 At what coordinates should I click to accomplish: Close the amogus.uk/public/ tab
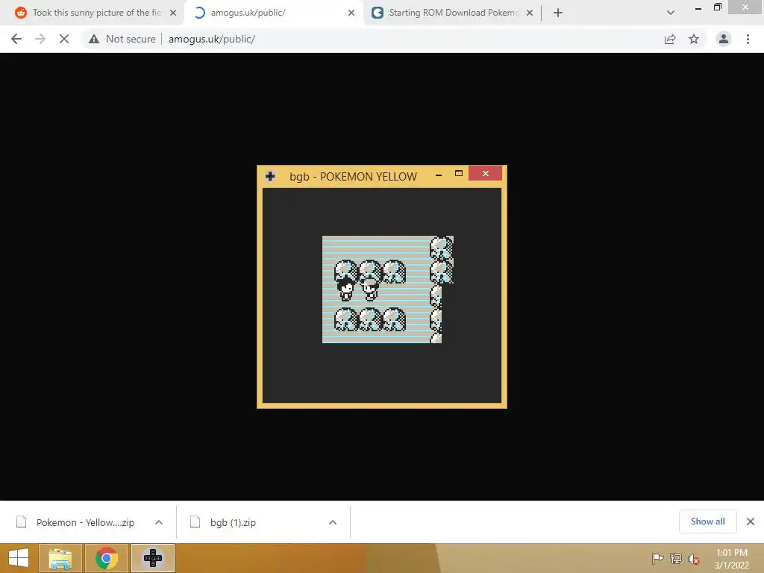(x=351, y=13)
